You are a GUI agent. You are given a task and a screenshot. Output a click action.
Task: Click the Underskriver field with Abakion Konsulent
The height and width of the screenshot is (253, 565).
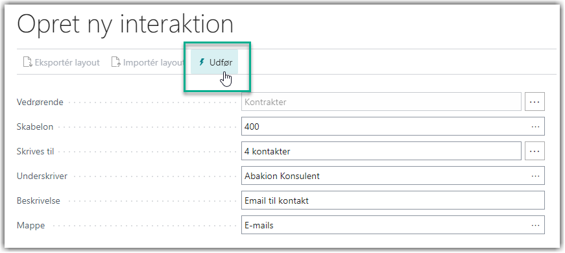tap(392, 176)
